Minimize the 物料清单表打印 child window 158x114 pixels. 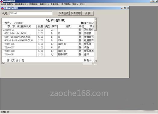(122, 8)
